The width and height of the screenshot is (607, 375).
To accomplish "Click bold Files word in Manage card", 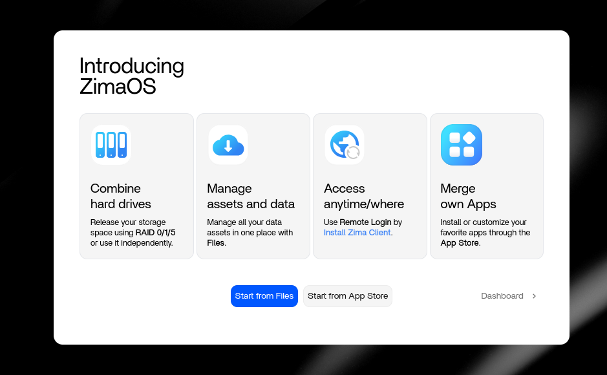I will click(x=215, y=243).
